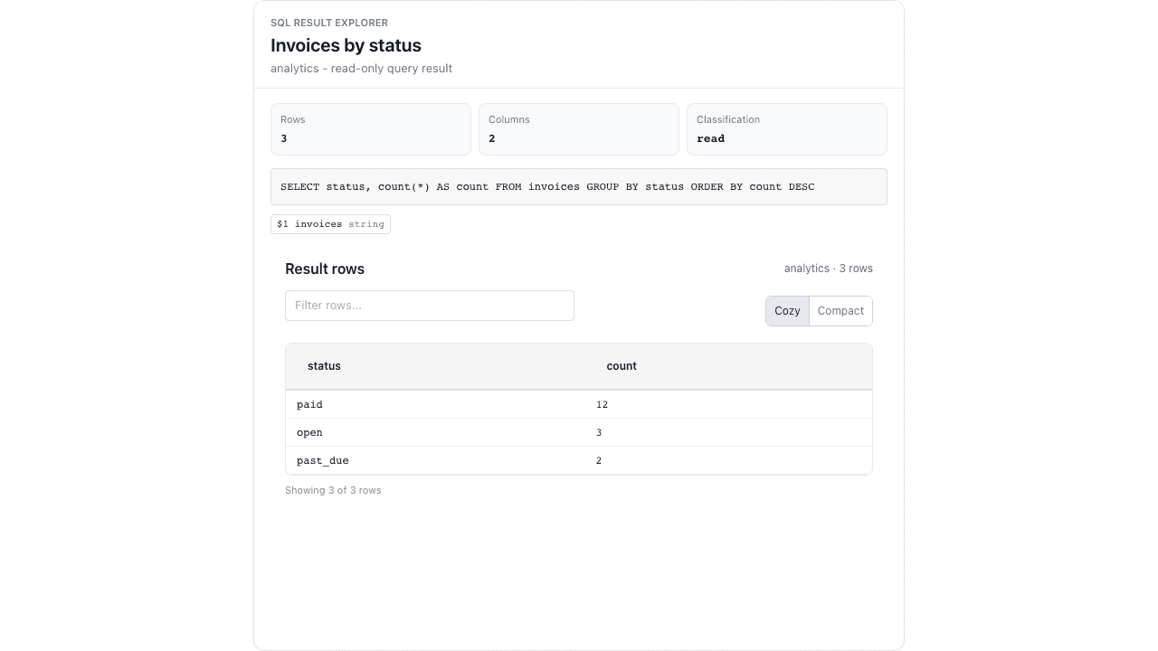1158x651 pixels.
Task: Focus the Filter rows input
Action: coord(430,306)
